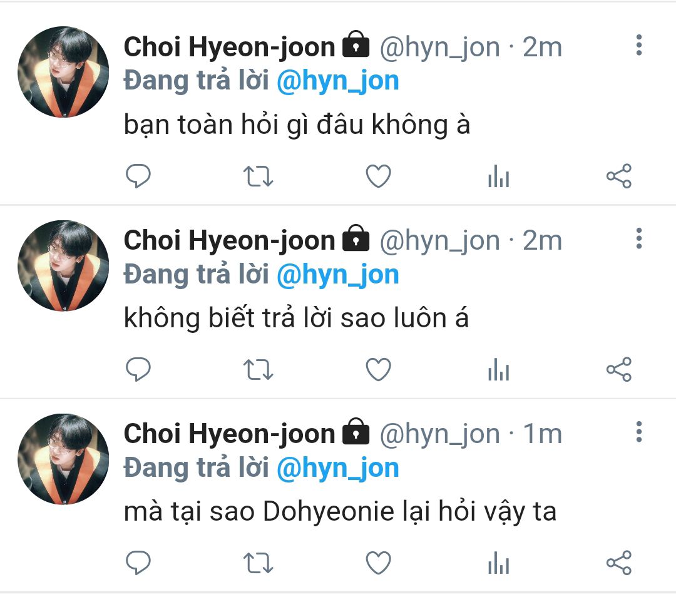Open more options on the Dohyeonie tweet
The width and height of the screenshot is (676, 597).
tap(639, 431)
